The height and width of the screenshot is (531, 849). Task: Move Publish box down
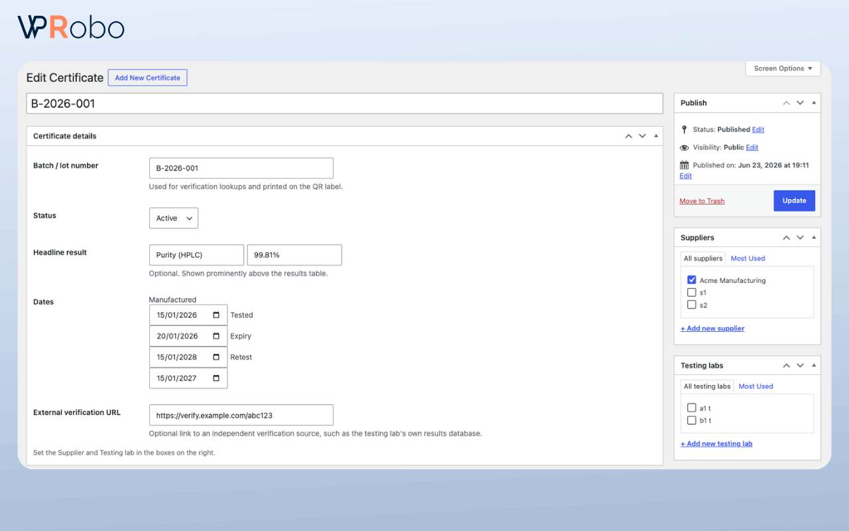point(800,103)
